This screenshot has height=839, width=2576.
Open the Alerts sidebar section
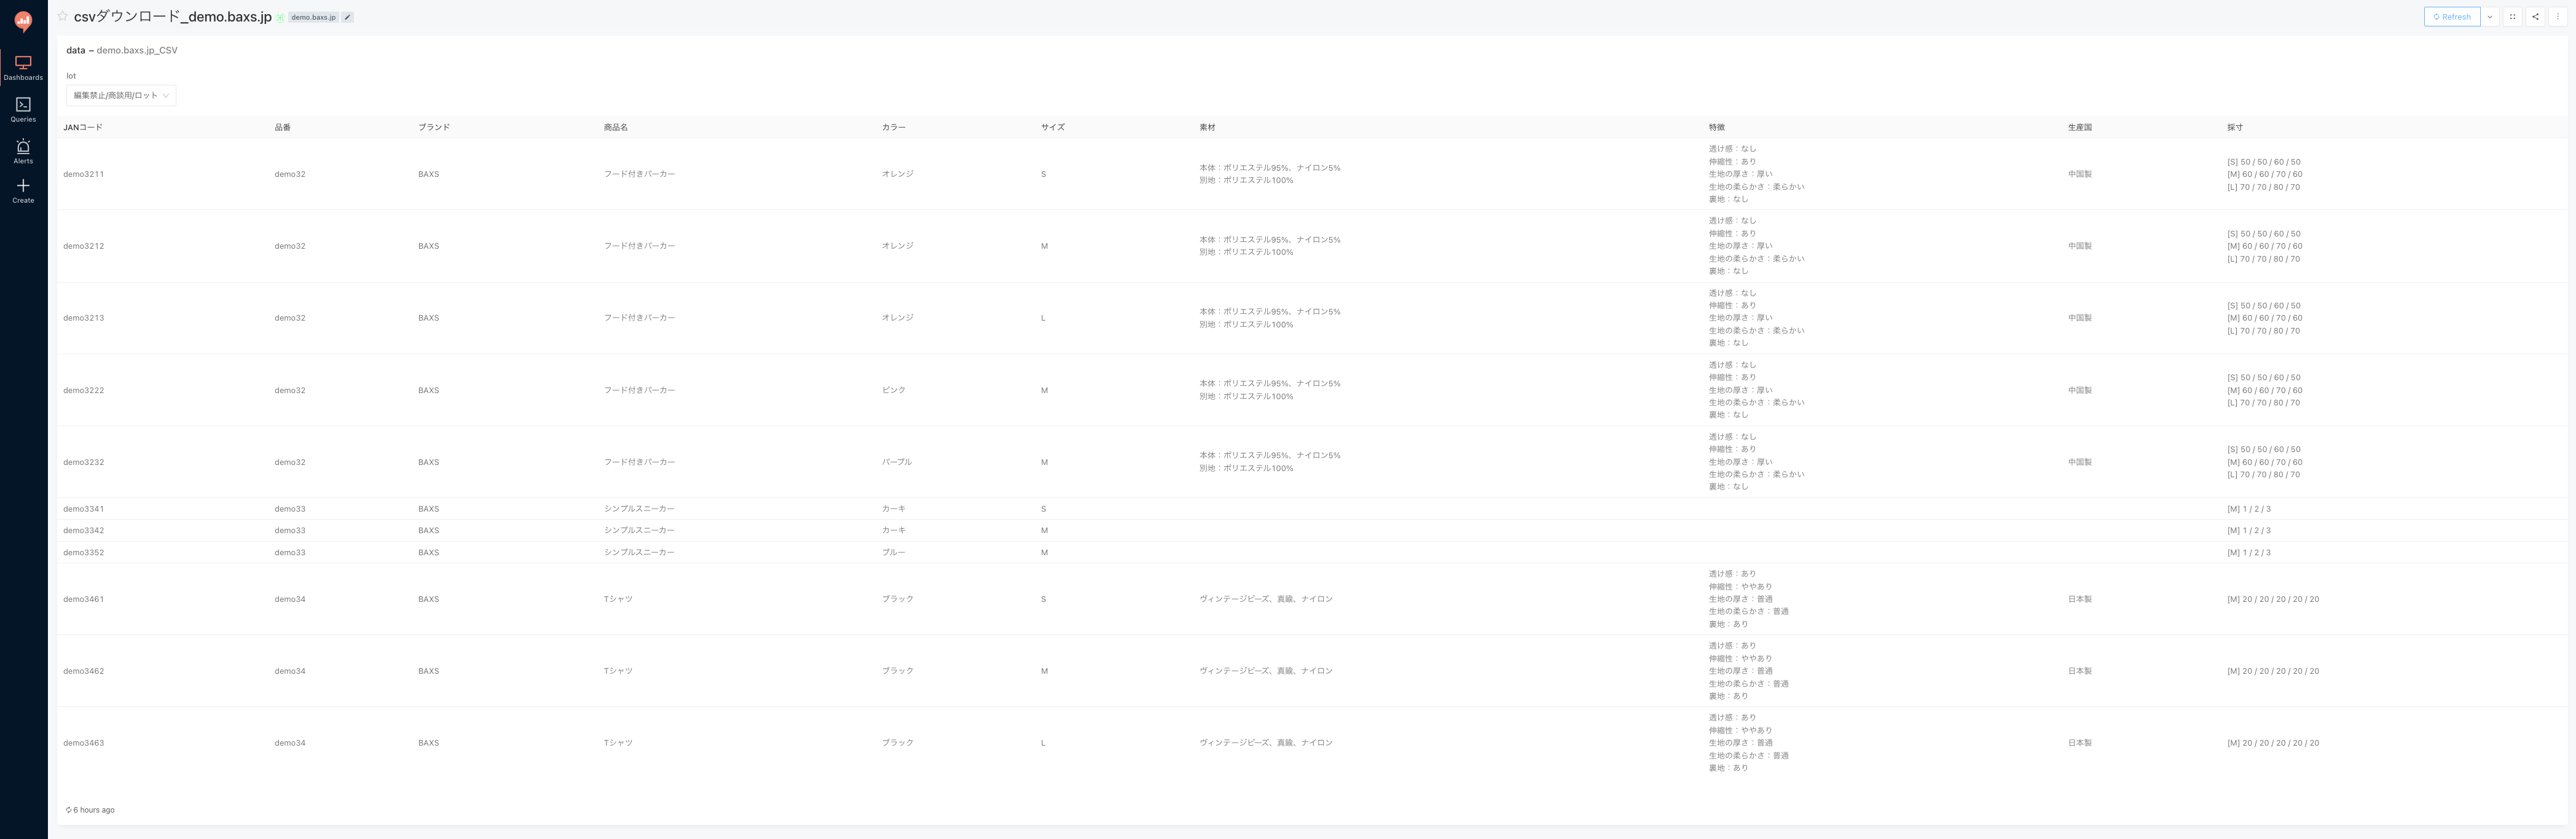coord(23,151)
